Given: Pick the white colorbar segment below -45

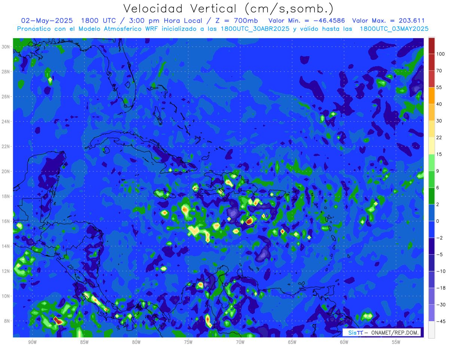Looking at the screenshot, I should click(x=431, y=329).
